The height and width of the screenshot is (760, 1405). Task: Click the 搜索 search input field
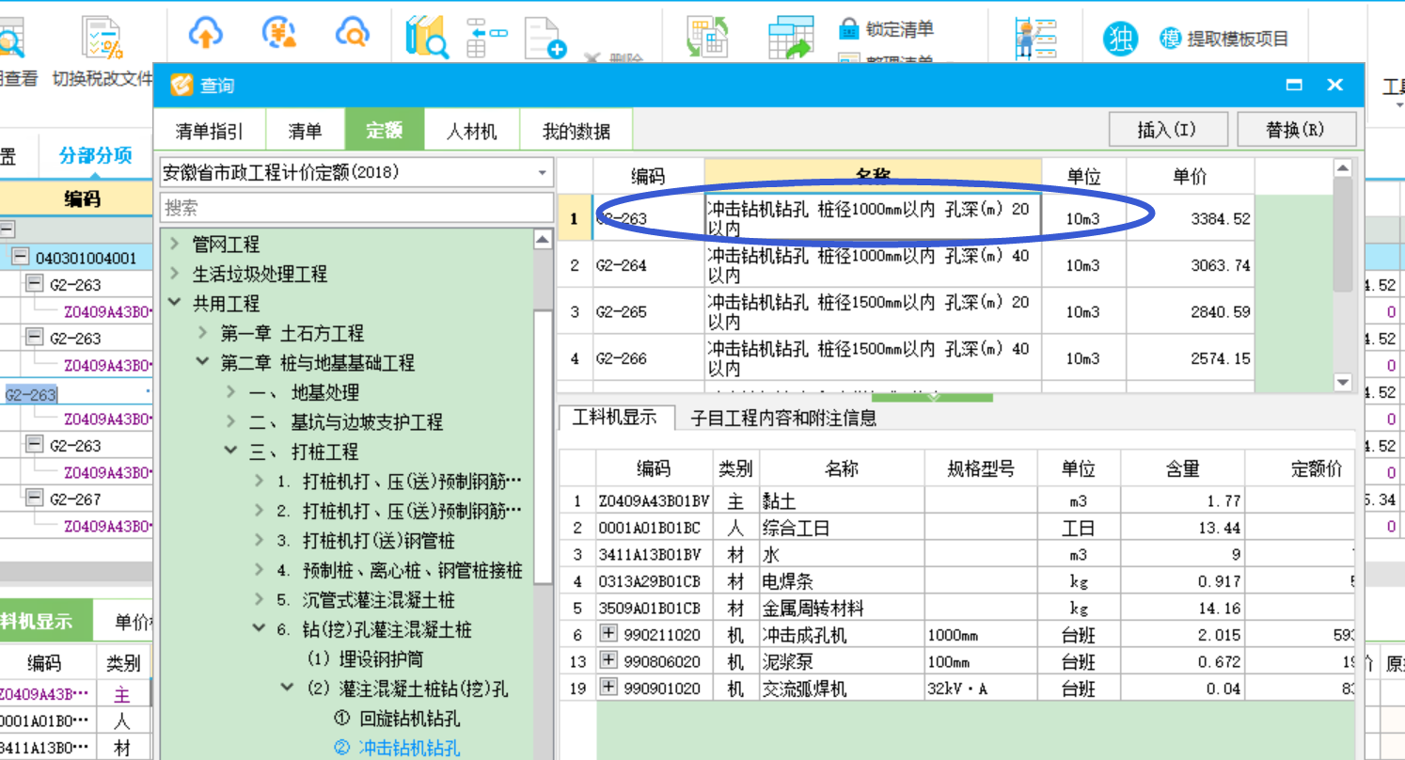point(356,208)
